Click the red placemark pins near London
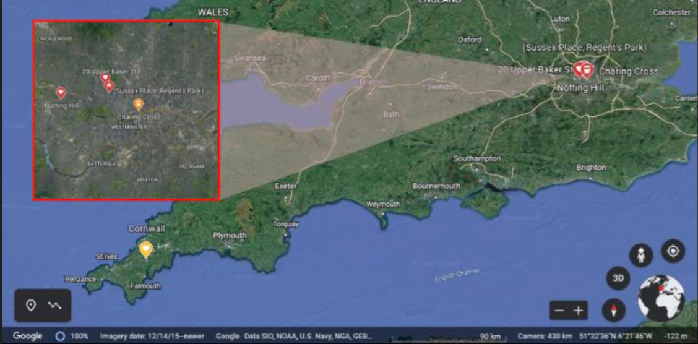This screenshot has width=698, height=344. tap(582, 69)
